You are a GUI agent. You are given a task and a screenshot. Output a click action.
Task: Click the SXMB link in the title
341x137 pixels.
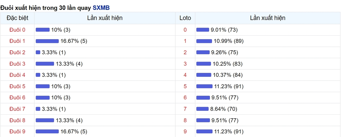[101, 8]
